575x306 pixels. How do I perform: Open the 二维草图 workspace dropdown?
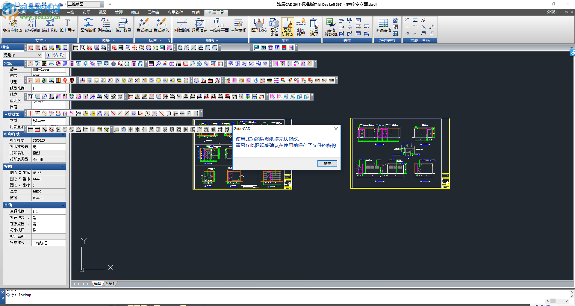[x=102, y=4]
